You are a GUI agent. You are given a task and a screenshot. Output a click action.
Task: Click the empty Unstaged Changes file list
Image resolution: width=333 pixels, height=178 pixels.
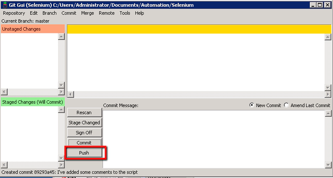(29, 61)
